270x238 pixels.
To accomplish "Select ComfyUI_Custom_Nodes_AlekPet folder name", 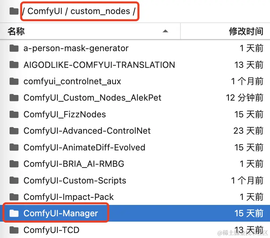I will tap(92, 98).
